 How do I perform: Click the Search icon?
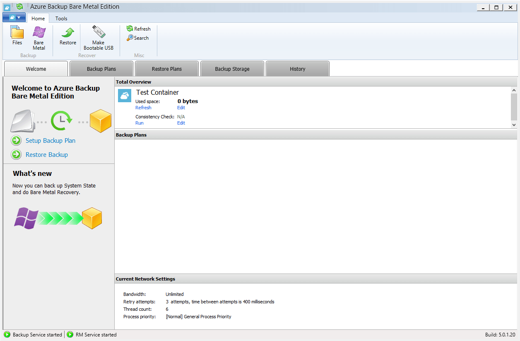pyautogui.click(x=130, y=38)
